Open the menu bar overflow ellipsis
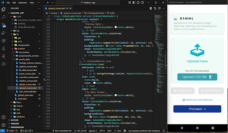 click(38, 3)
